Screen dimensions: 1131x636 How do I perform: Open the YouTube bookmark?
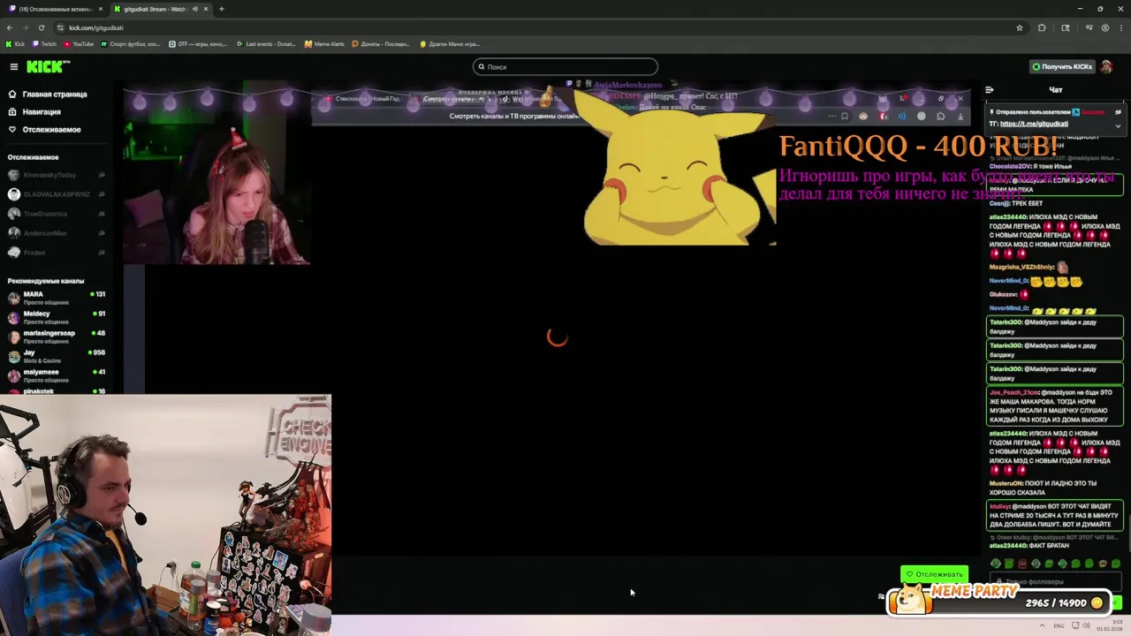coord(79,43)
